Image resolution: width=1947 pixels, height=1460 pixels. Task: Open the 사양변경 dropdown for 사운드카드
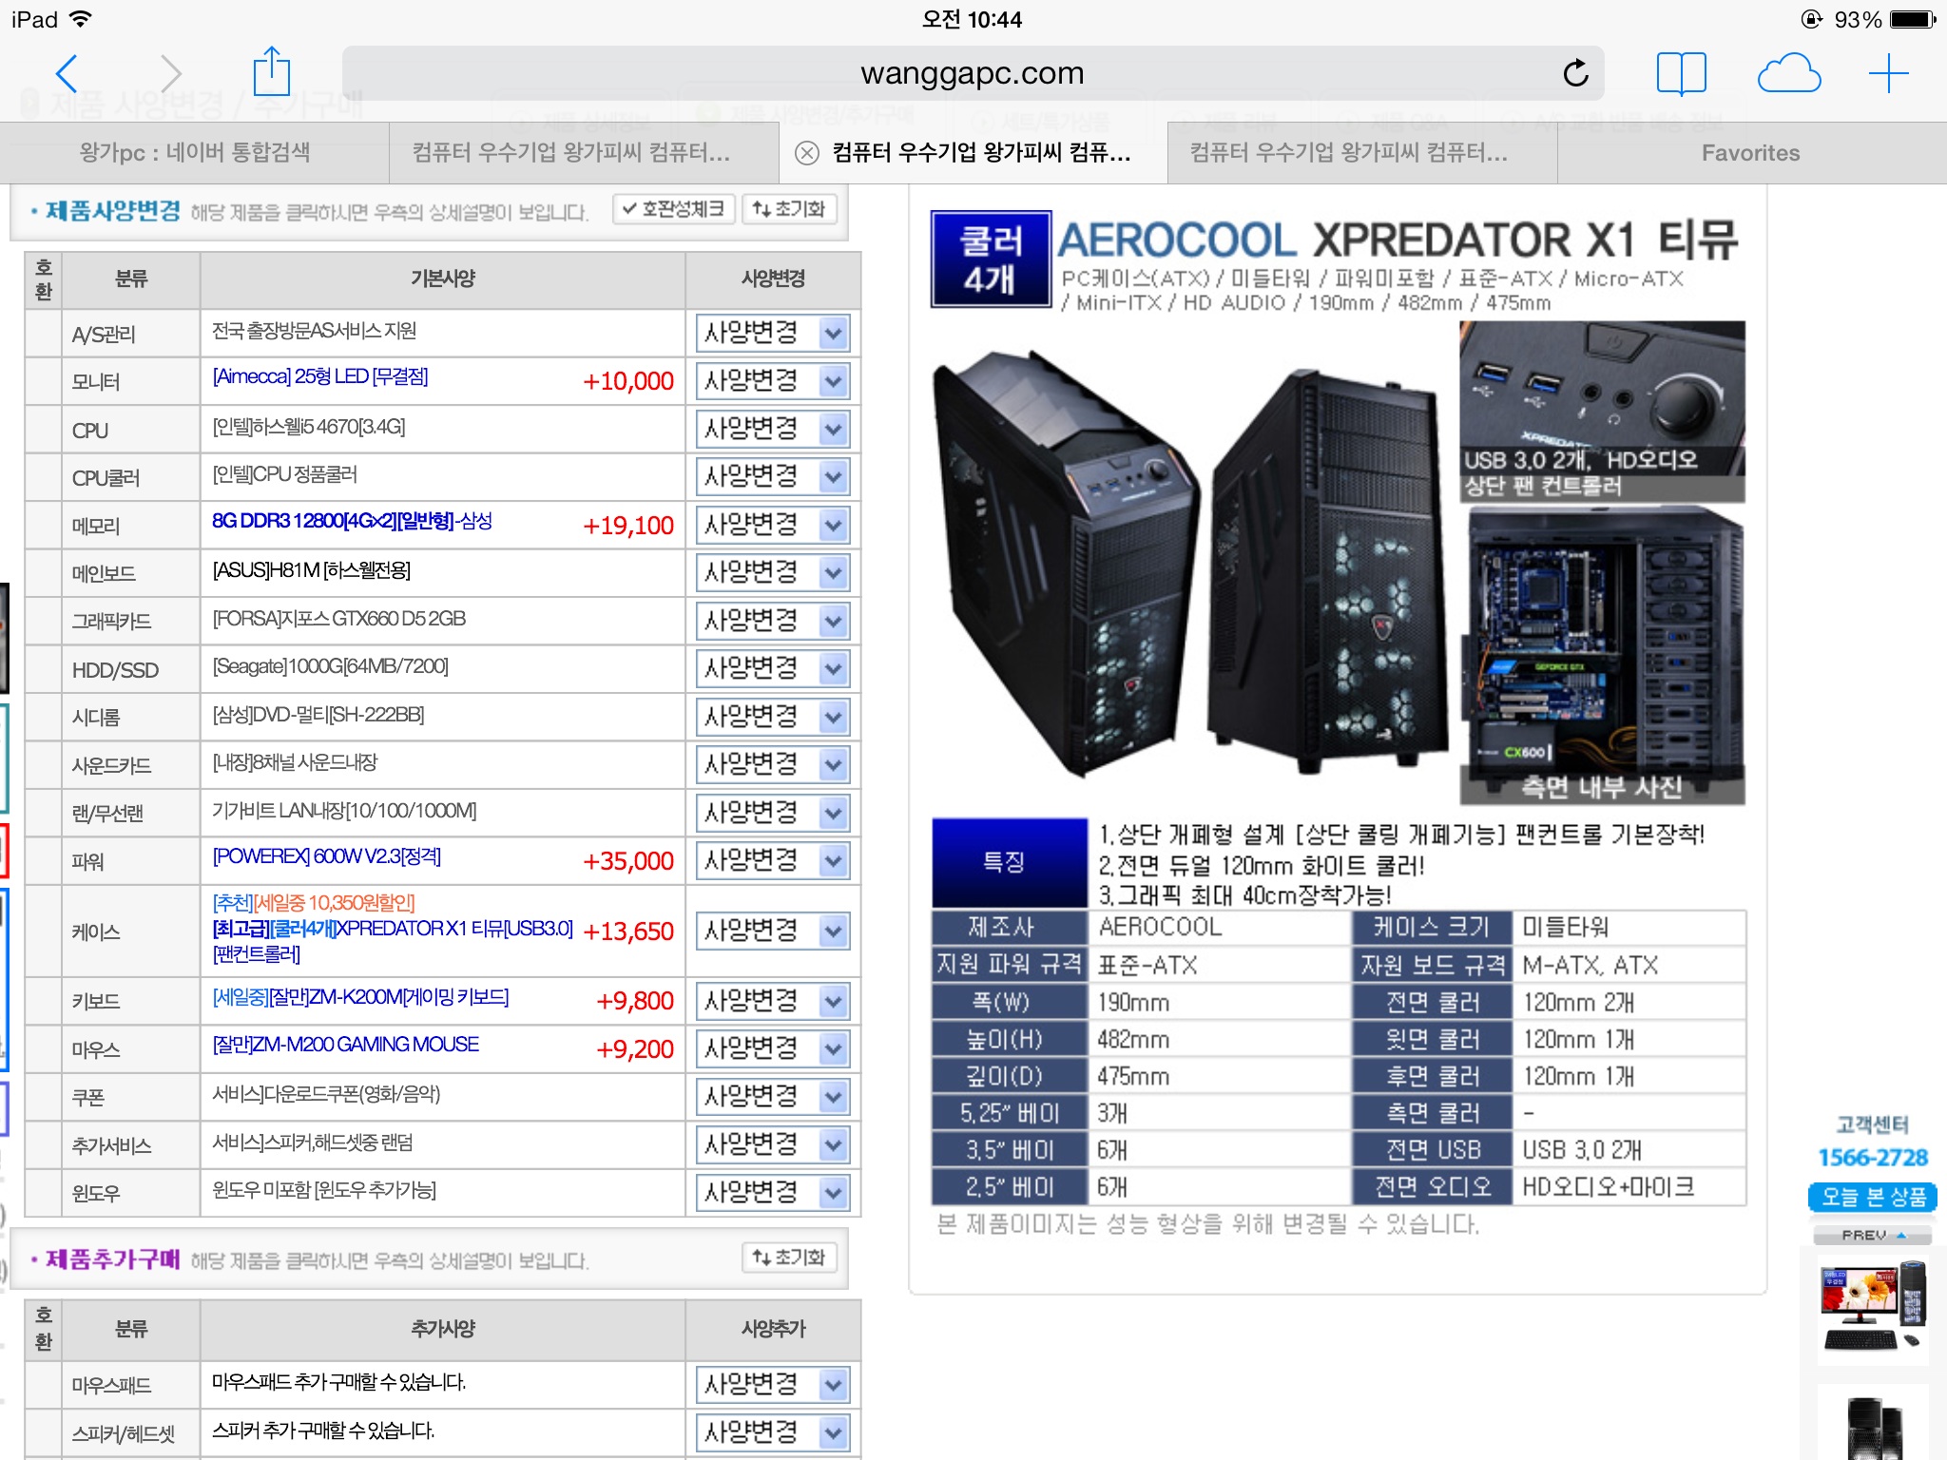772,765
